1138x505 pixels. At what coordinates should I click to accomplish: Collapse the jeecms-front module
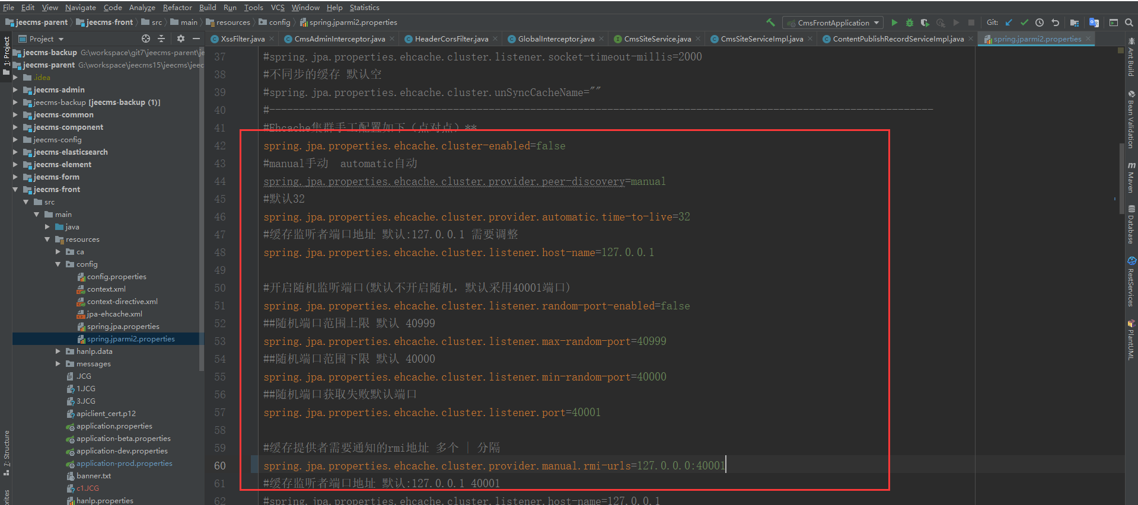pos(15,190)
